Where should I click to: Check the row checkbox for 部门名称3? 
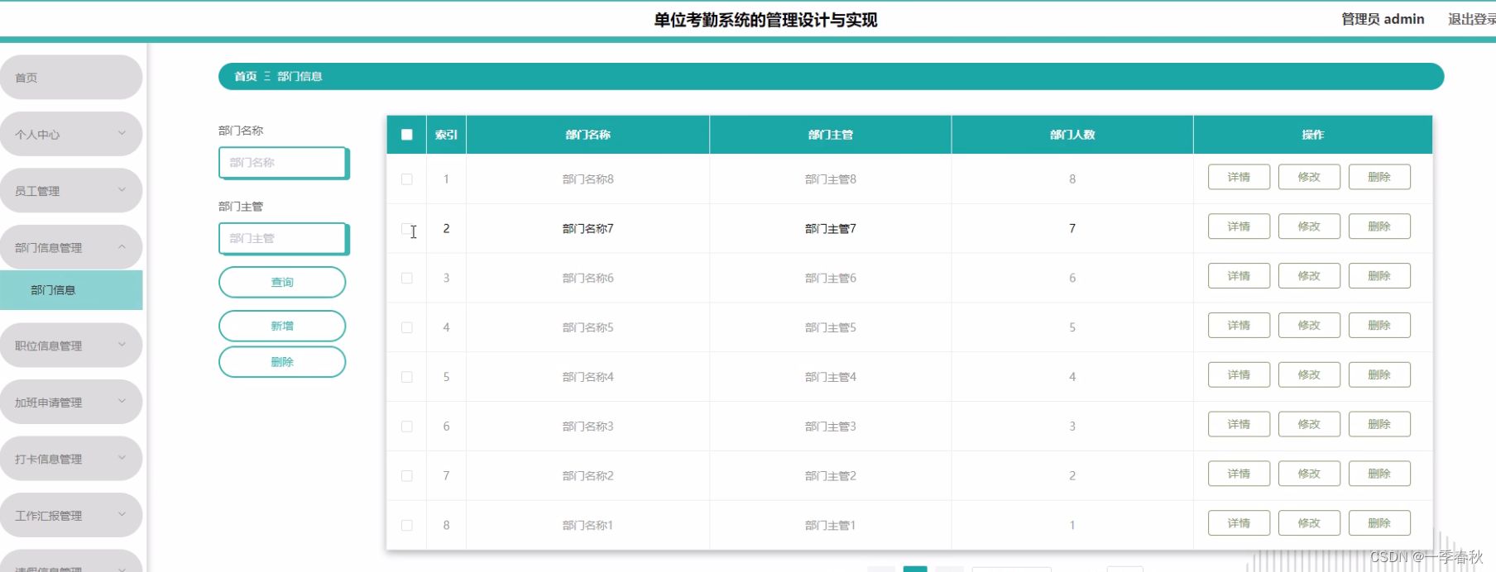coord(406,427)
